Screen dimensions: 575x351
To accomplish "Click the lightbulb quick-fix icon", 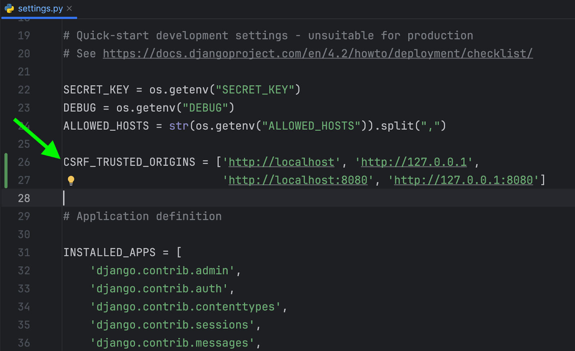I will 71,180.
